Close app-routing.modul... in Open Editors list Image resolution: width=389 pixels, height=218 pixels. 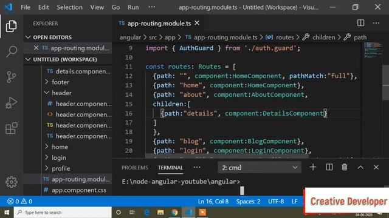(36, 48)
